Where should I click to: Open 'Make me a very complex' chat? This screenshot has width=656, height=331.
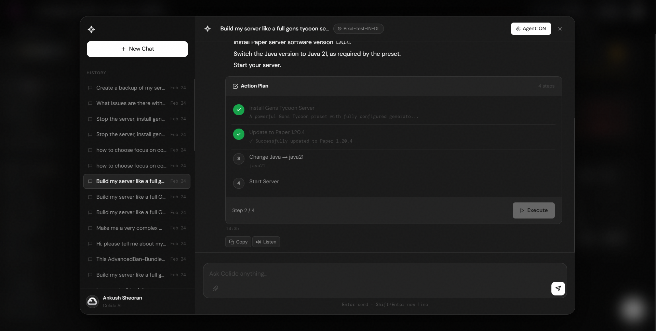137,228
